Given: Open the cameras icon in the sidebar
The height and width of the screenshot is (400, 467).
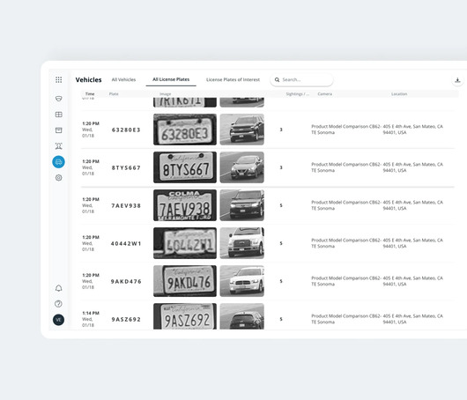Looking at the screenshot, I should point(59,99).
